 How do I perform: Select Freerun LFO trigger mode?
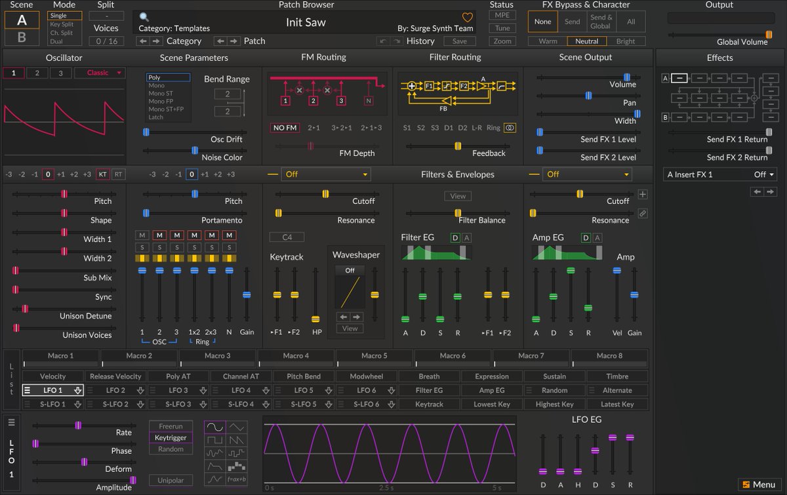click(x=171, y=426)
